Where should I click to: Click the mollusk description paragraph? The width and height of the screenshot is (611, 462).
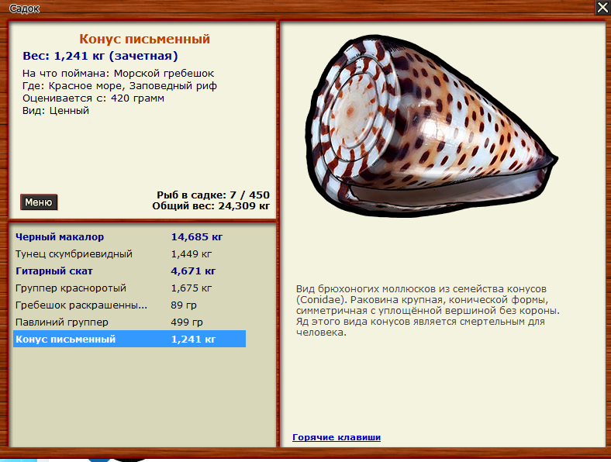point(428,311)
